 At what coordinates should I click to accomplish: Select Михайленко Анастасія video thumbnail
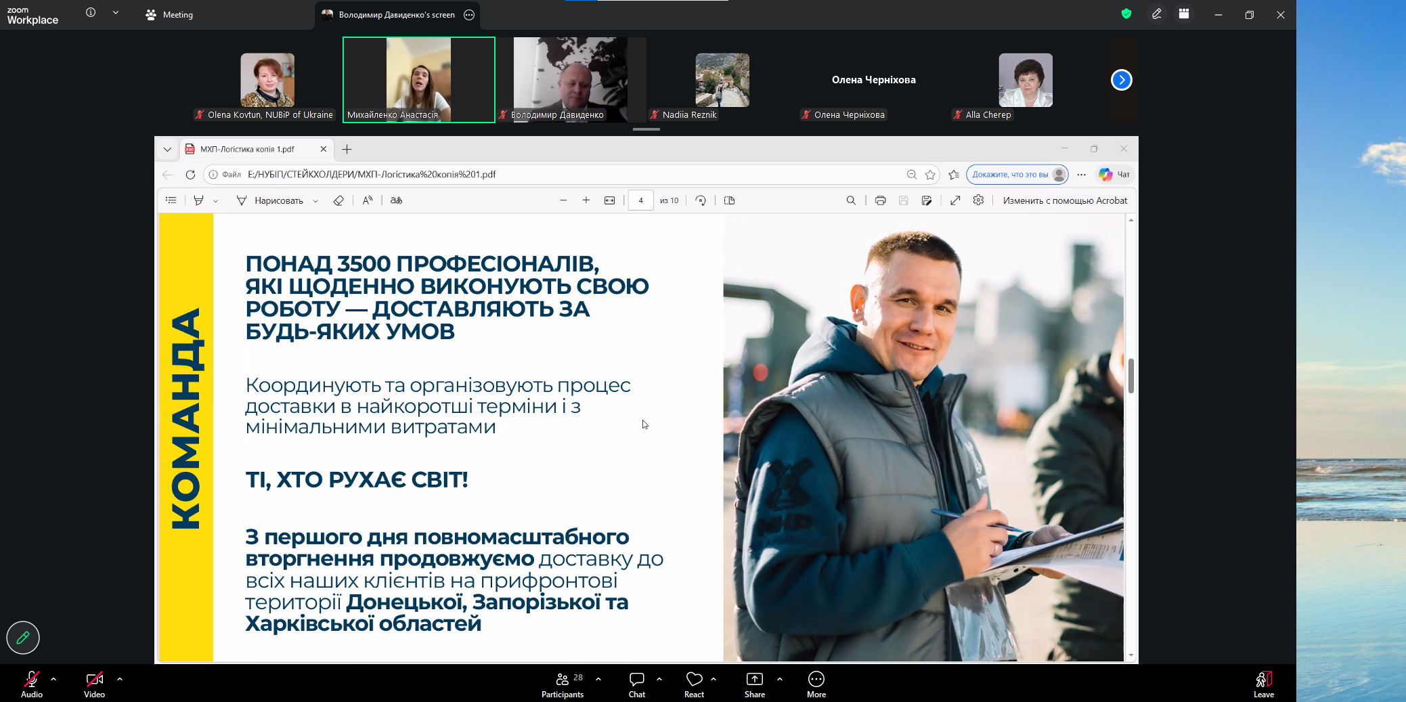click(x=418, y=80)
